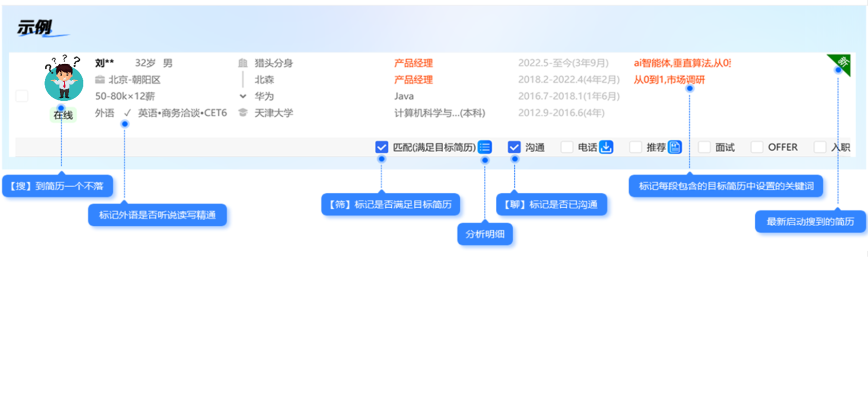Tick the OFFER checkbox
This screenshot has height=397, width=868.
coord(757,147)
